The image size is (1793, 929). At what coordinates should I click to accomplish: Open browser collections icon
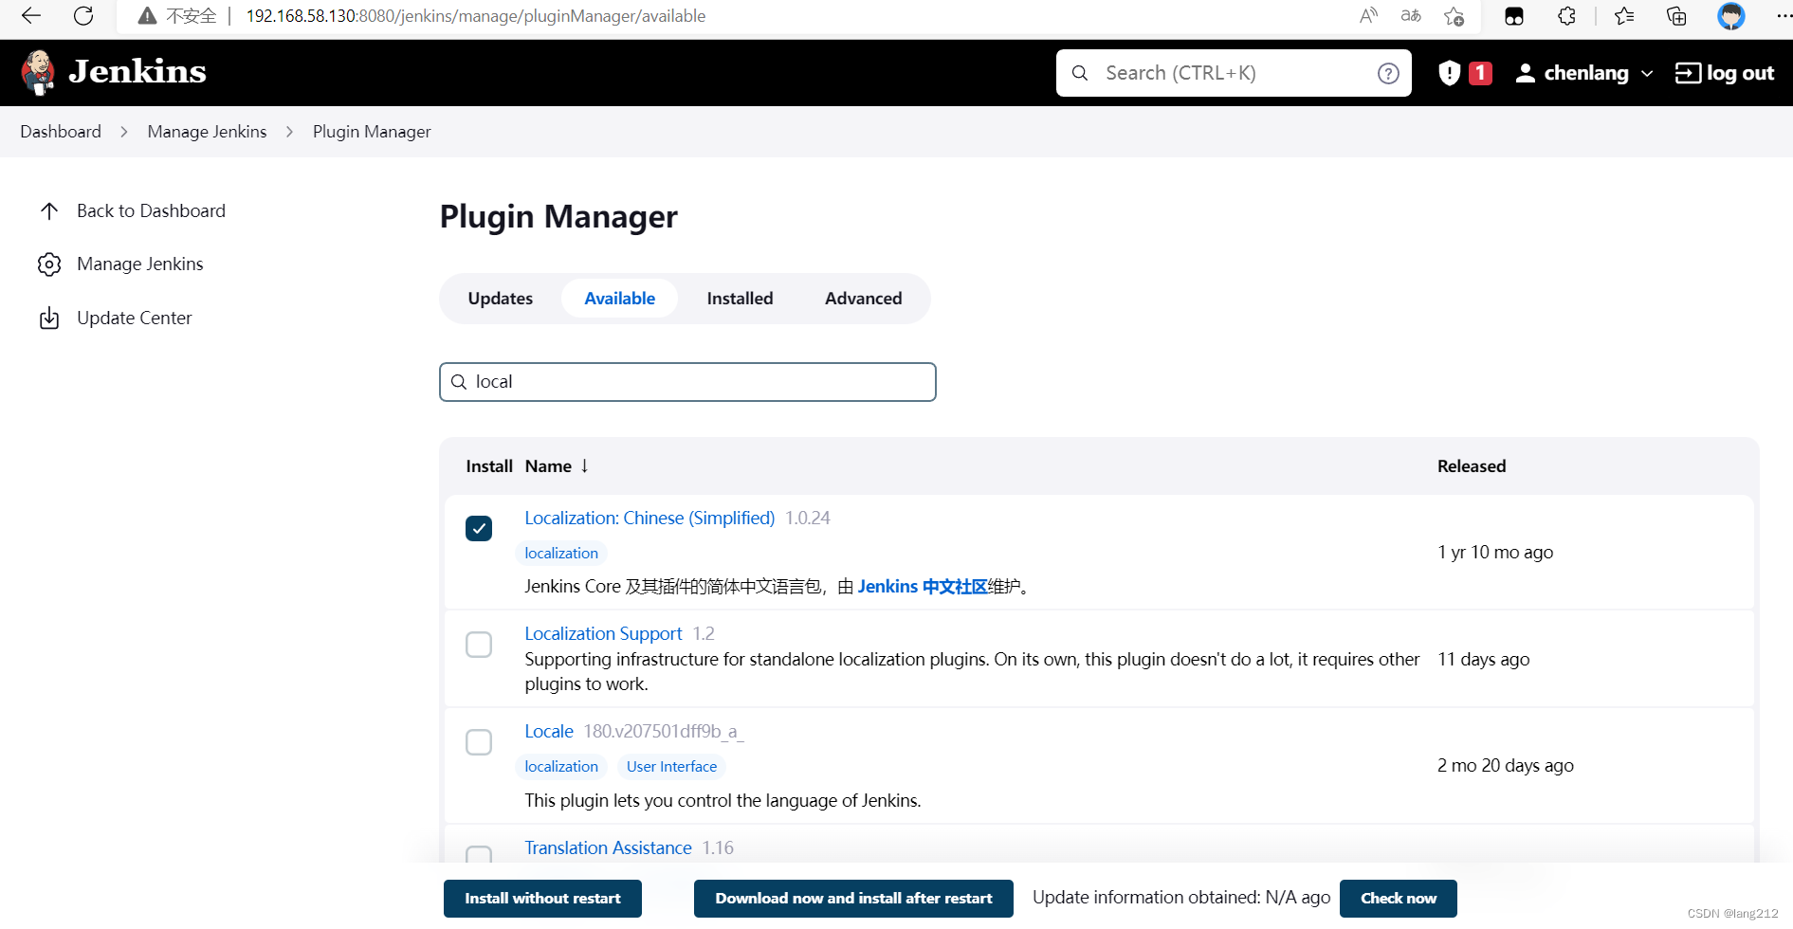(x=1676, y=16)
